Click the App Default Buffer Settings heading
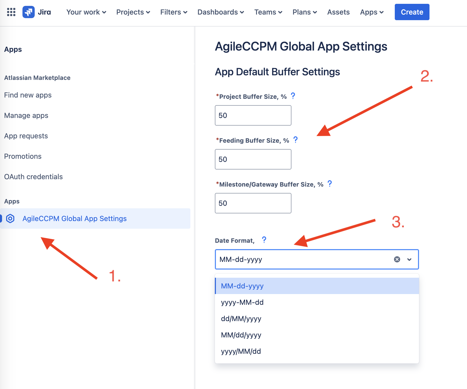The width and height of the screenshot is (467, 389). tap(277, 72)
